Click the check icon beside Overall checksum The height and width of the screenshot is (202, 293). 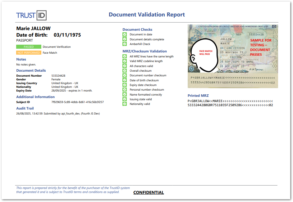coord(125,71)
